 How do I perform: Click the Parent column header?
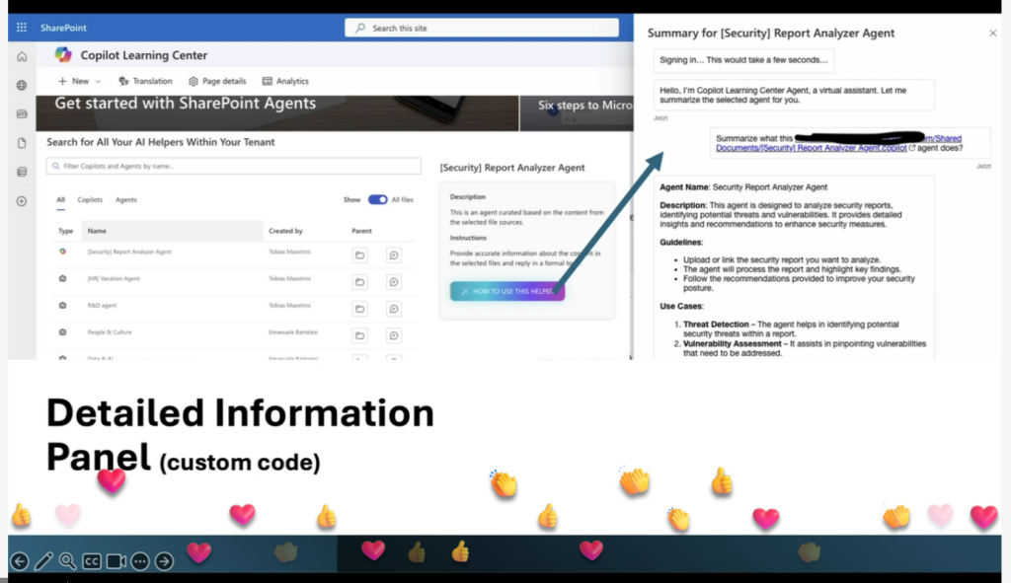361,231
